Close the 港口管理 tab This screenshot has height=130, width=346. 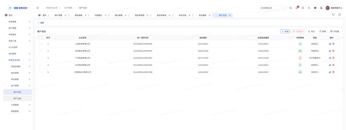(126, 15)
